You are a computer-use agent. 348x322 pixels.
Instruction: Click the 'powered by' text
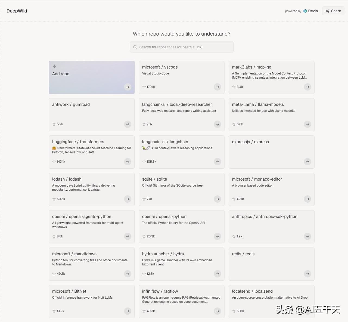tap(293, 11)
